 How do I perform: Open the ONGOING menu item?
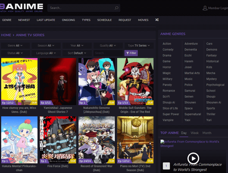69,20
